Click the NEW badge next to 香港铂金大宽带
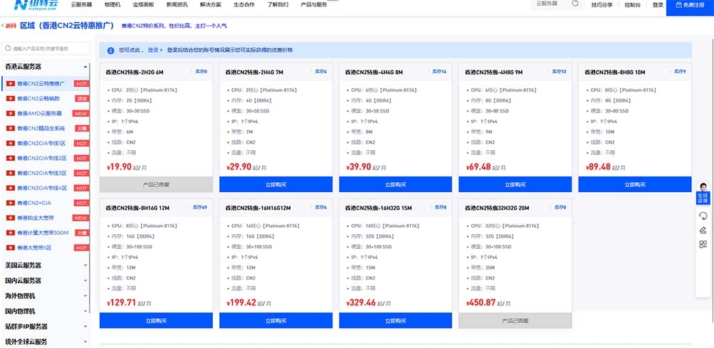The width and height of the screenshot is (714, 348). point(81,218)
